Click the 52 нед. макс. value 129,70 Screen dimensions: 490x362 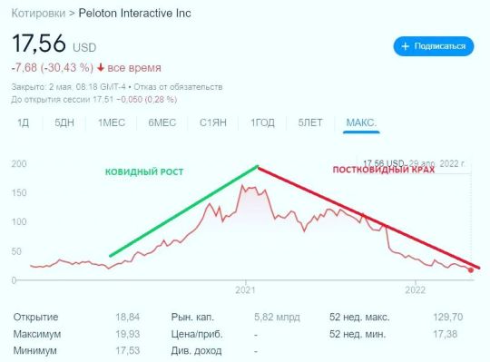pos(448,318)
